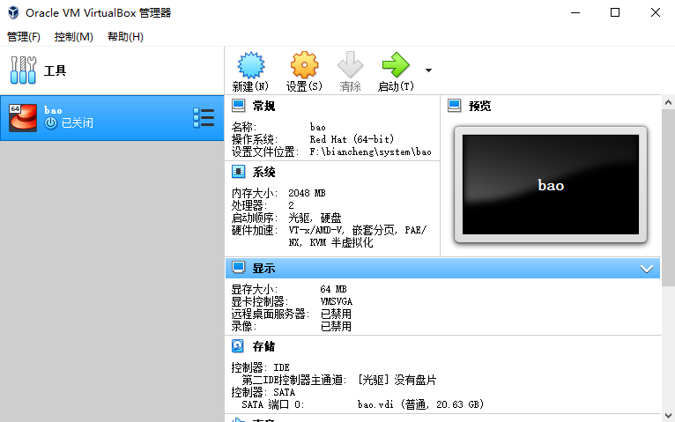Open the 控制(M) menu
The width and height of the screenshot is (675, 422).
(x=74, y=37)
